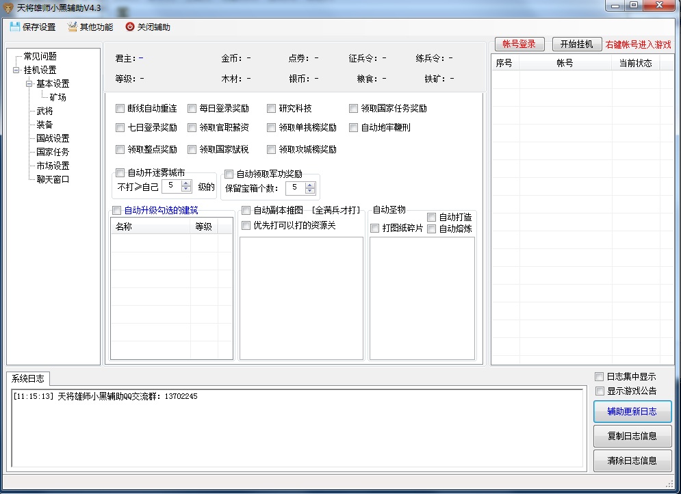Collapse the 挂机设置 tree node
Viewport: 681px width, 494px height.
click(16, 70)
